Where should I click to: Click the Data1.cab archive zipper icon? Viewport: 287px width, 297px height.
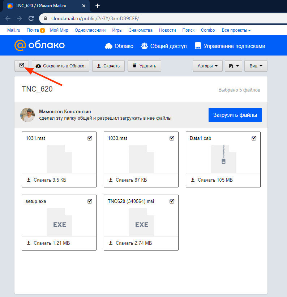(223, 159)
